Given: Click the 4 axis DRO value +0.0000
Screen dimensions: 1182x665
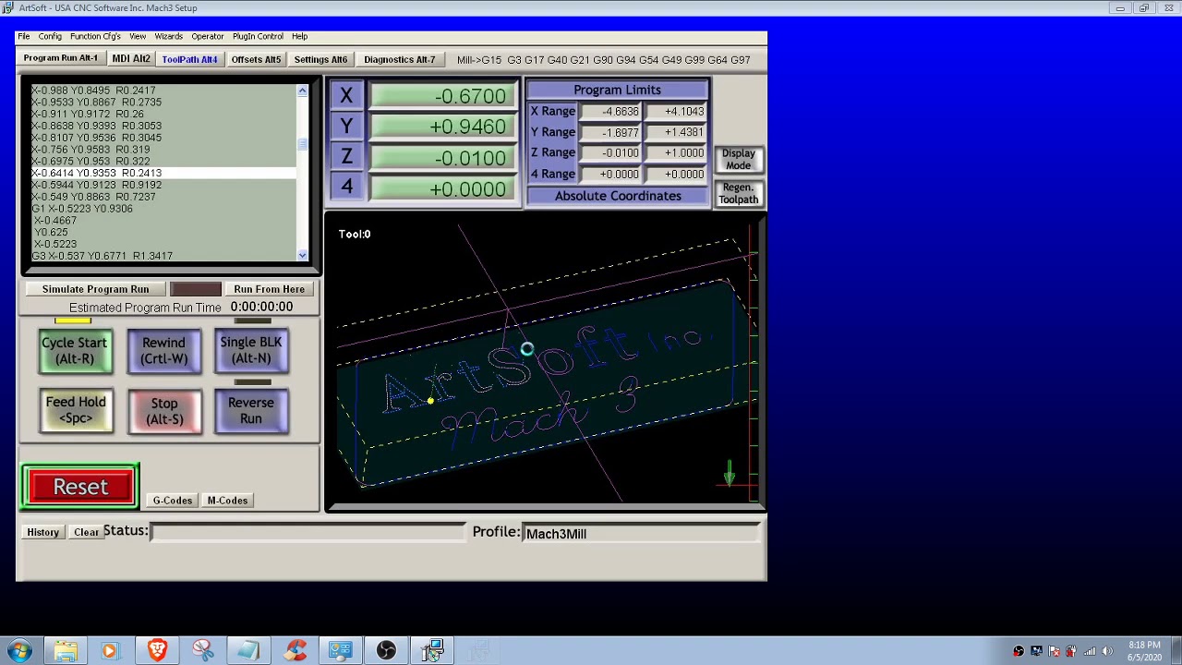Looking at the screenshot, I should [441, 188].
